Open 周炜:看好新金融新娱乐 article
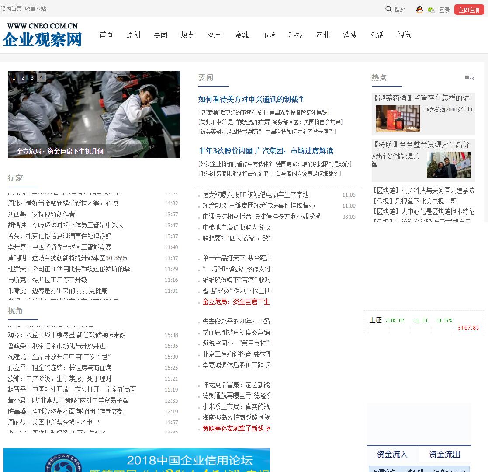 coord(63,203)
